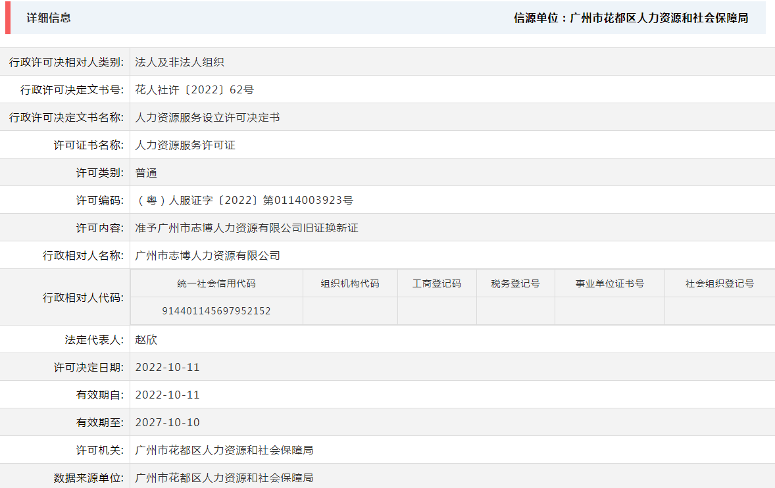Click the 许可决定日期 label
The height and width of the screenshot is (488, 775).
click(88, 368)
